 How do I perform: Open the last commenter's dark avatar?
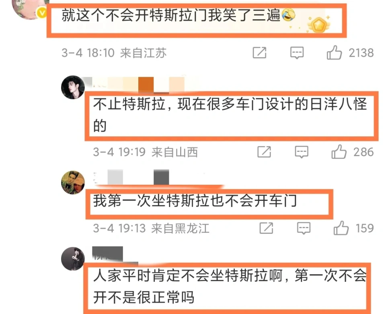73,259
